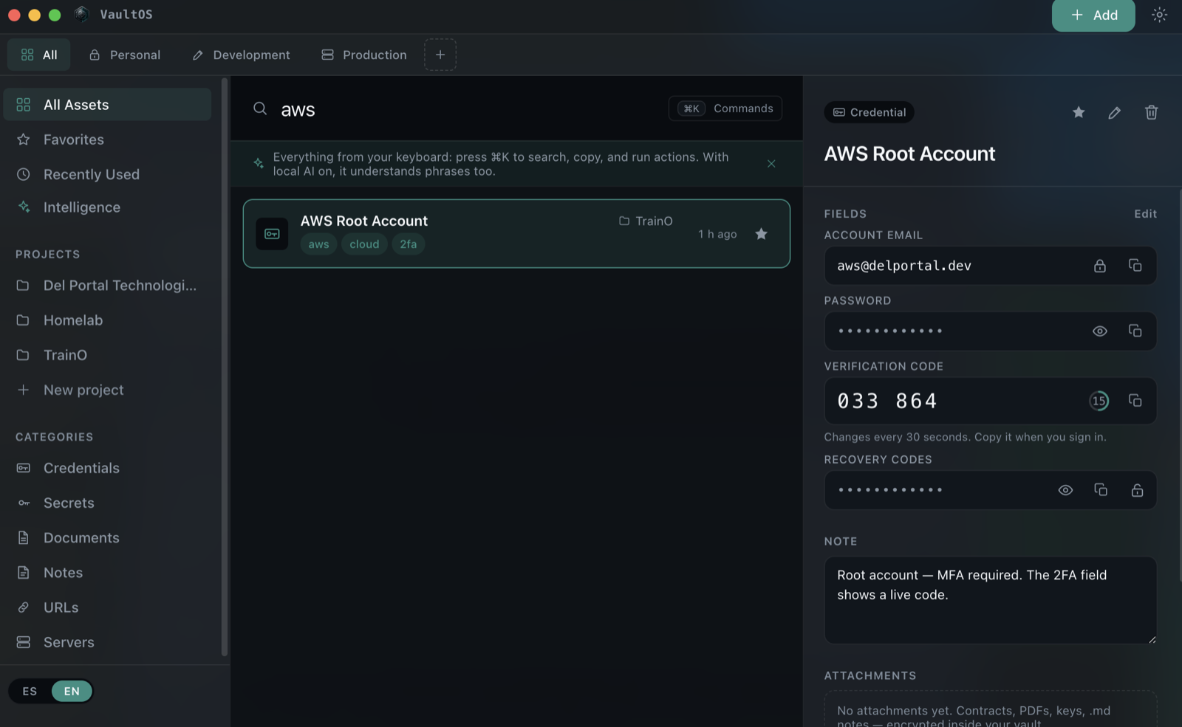The height and width of the screenshot is (727, 1182).
Task: Filter by Servers category
Action: [107, 642]
